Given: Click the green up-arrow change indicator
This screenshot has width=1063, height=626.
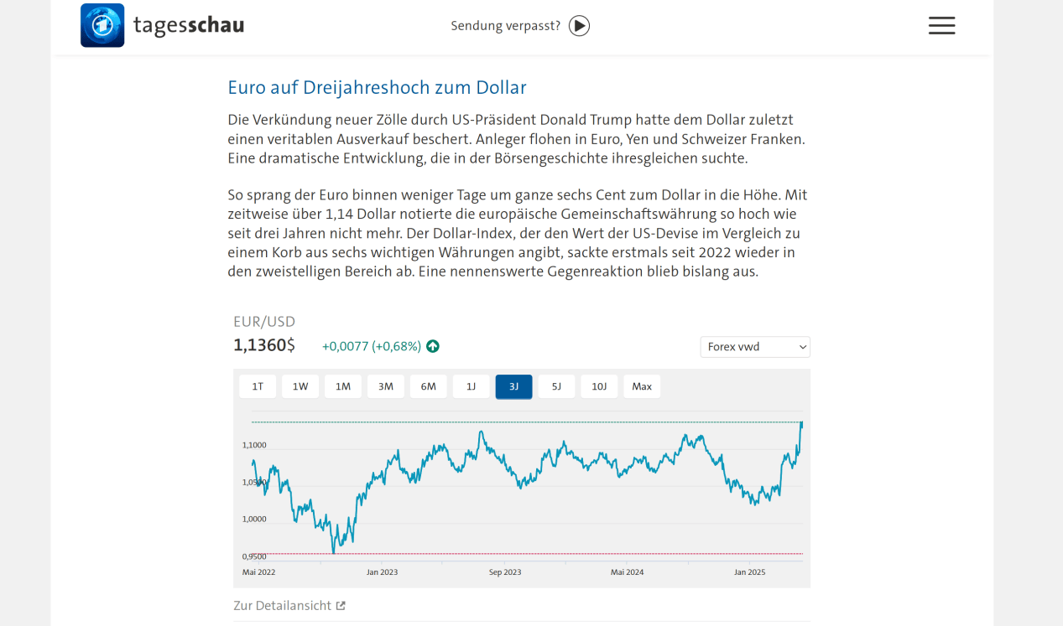Looking at the screenshot, I should click(433, 346).
